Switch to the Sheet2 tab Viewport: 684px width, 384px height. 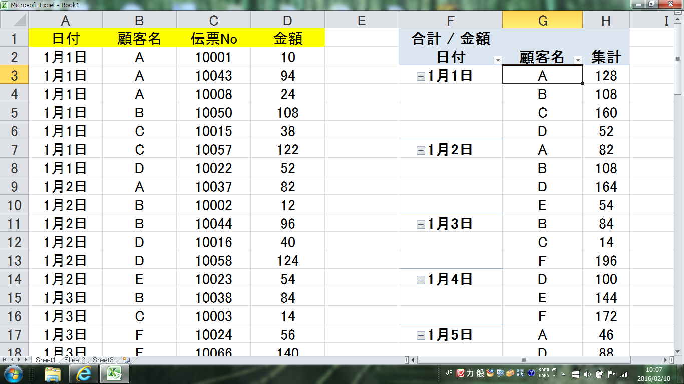coord(74,360)
